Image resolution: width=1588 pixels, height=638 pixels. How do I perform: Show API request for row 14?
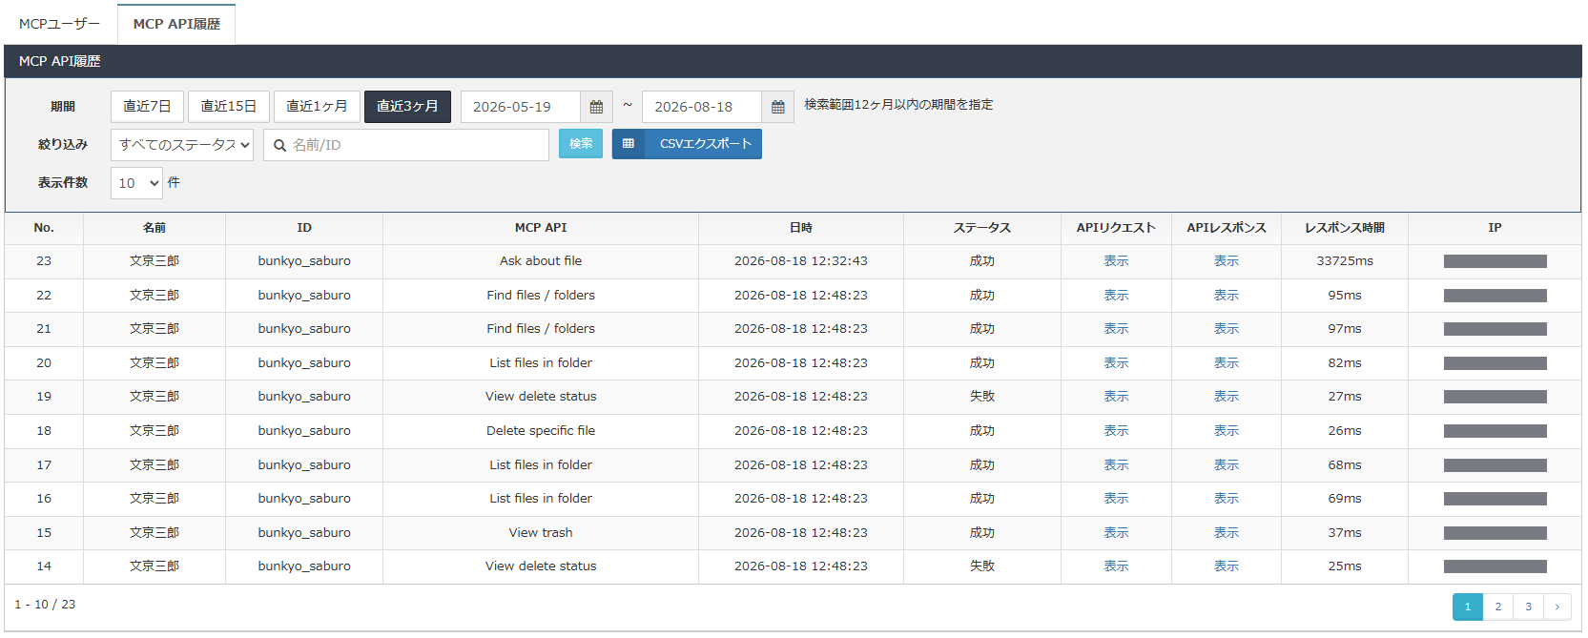(1116, 566)
